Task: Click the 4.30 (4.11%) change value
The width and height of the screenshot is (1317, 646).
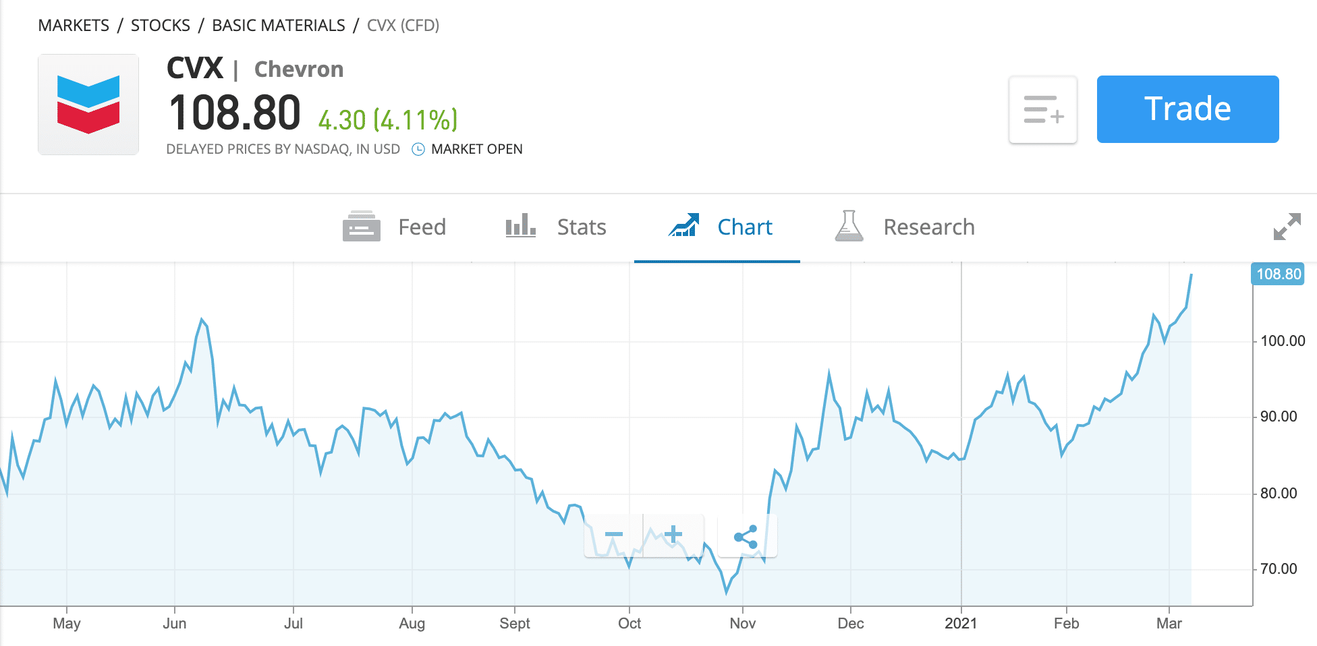Action: pyautogui.click(x=388, y=120)
